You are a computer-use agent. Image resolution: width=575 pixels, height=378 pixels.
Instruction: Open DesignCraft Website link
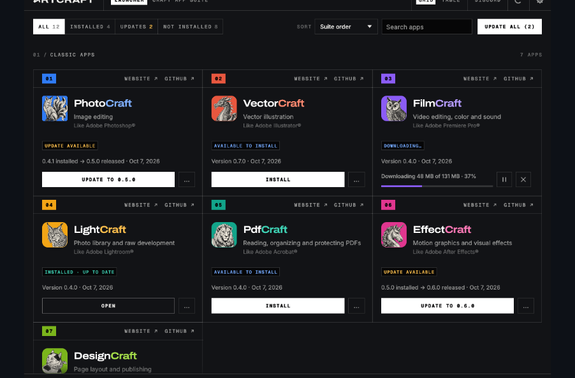(x=141, y=331)
